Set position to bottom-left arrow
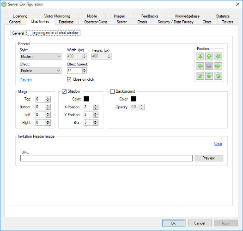This screenshot has height=231, width=243. [200, 76]
